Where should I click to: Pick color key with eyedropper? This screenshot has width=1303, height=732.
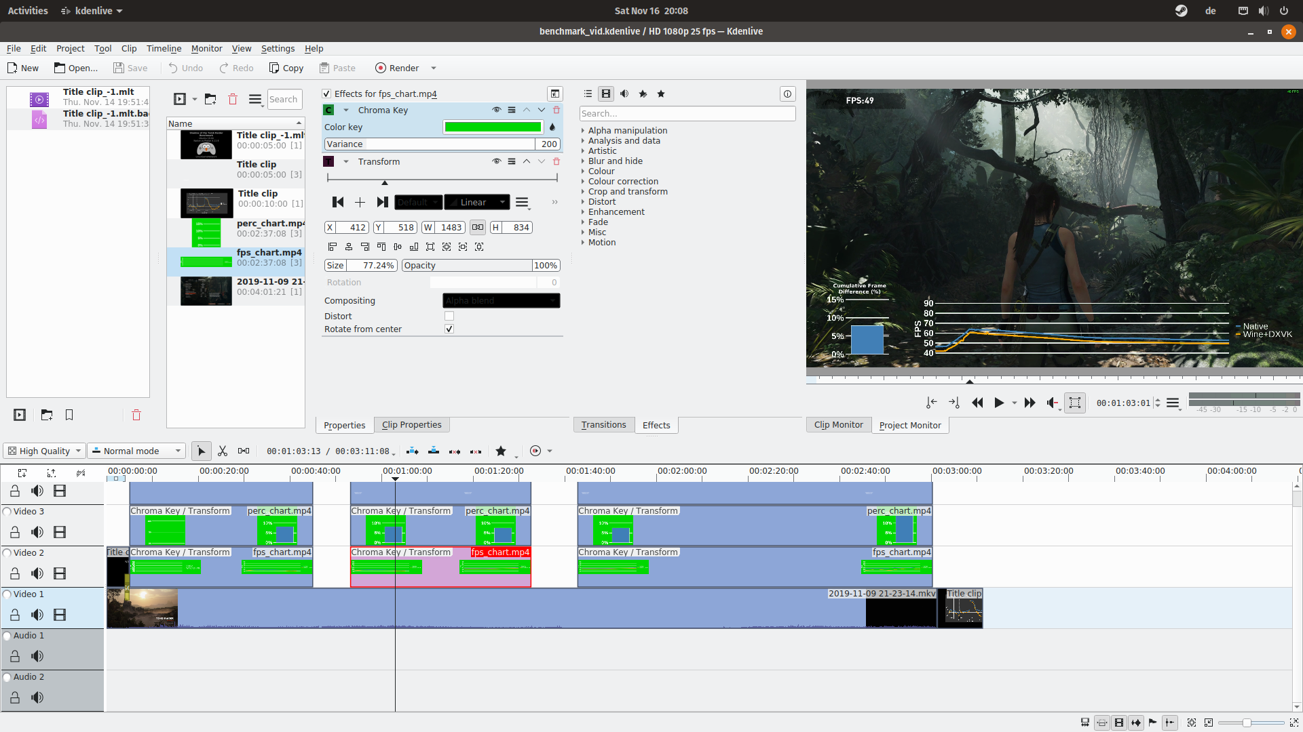click(x=552, y=127)
